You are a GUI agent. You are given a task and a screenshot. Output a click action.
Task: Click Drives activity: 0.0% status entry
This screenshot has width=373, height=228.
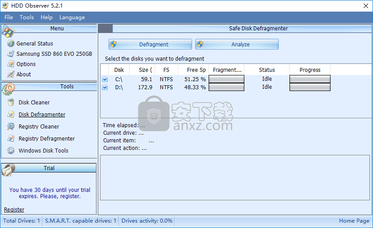pos(147,220)
